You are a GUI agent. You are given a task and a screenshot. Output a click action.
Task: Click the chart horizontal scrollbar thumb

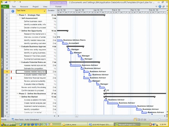(77, 116)
